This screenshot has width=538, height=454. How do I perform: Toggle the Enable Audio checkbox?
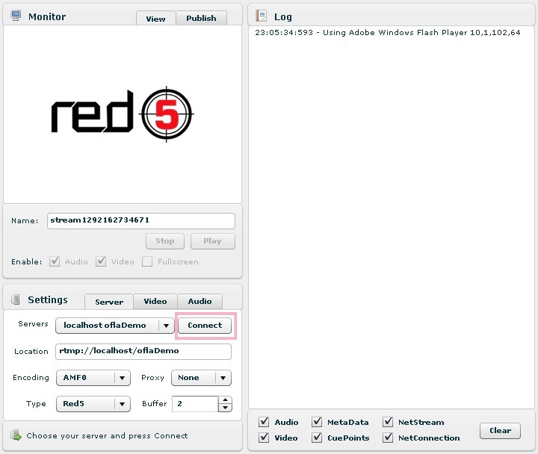(55, 261)
